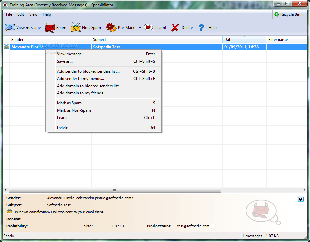310x242 pixels.
Task: Open the Edit menu
Action: pos(20,14)
